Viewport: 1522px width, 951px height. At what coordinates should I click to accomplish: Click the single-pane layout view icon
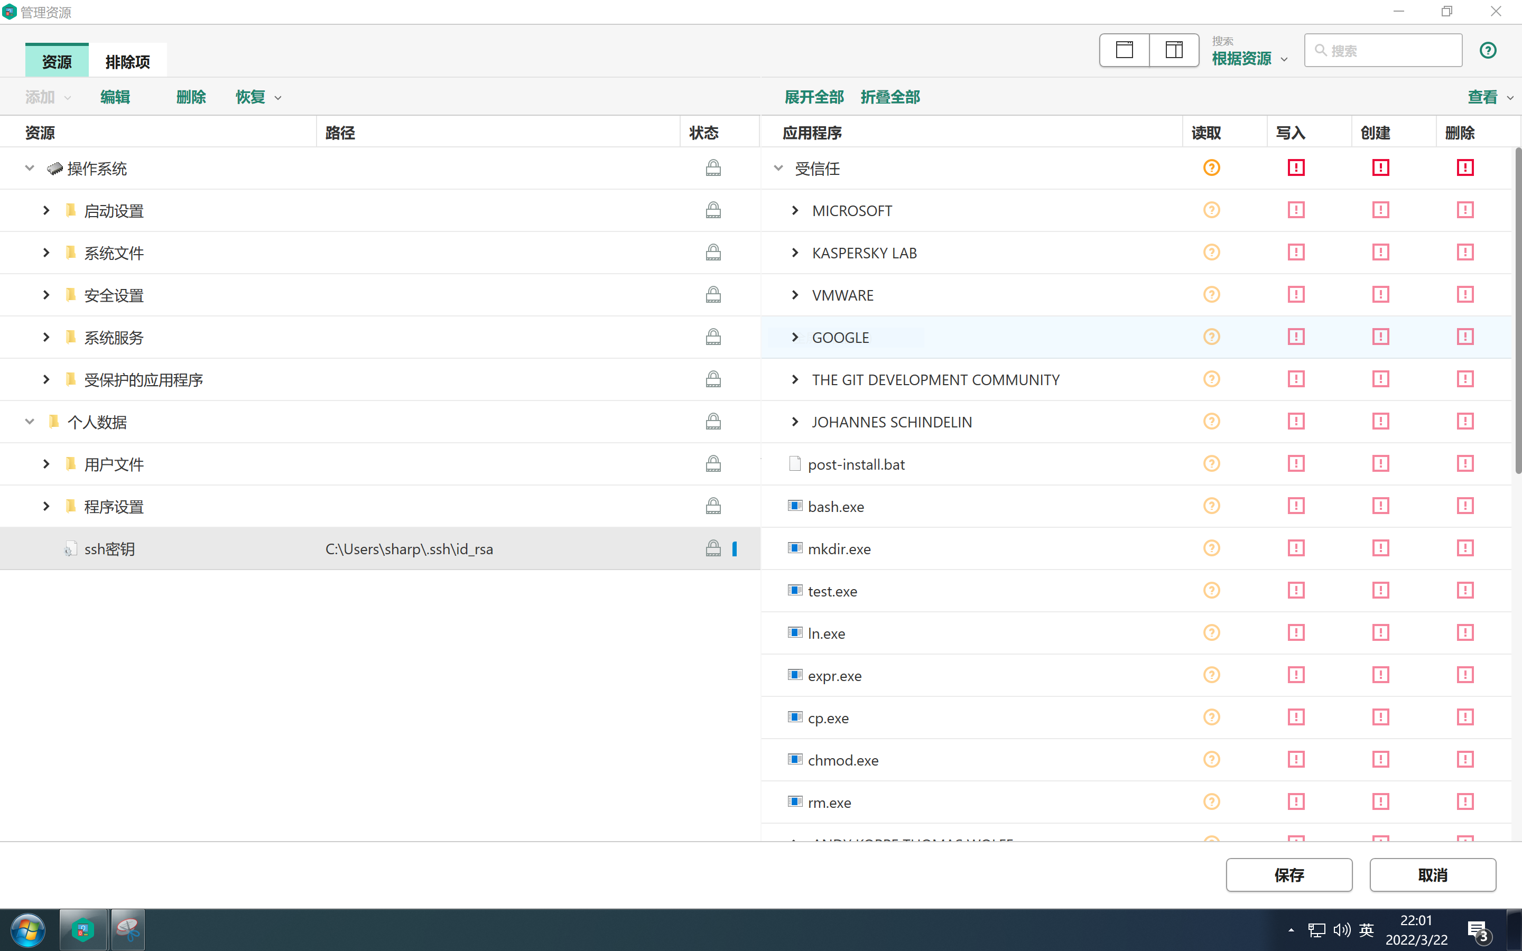[x=1124, y=50]
